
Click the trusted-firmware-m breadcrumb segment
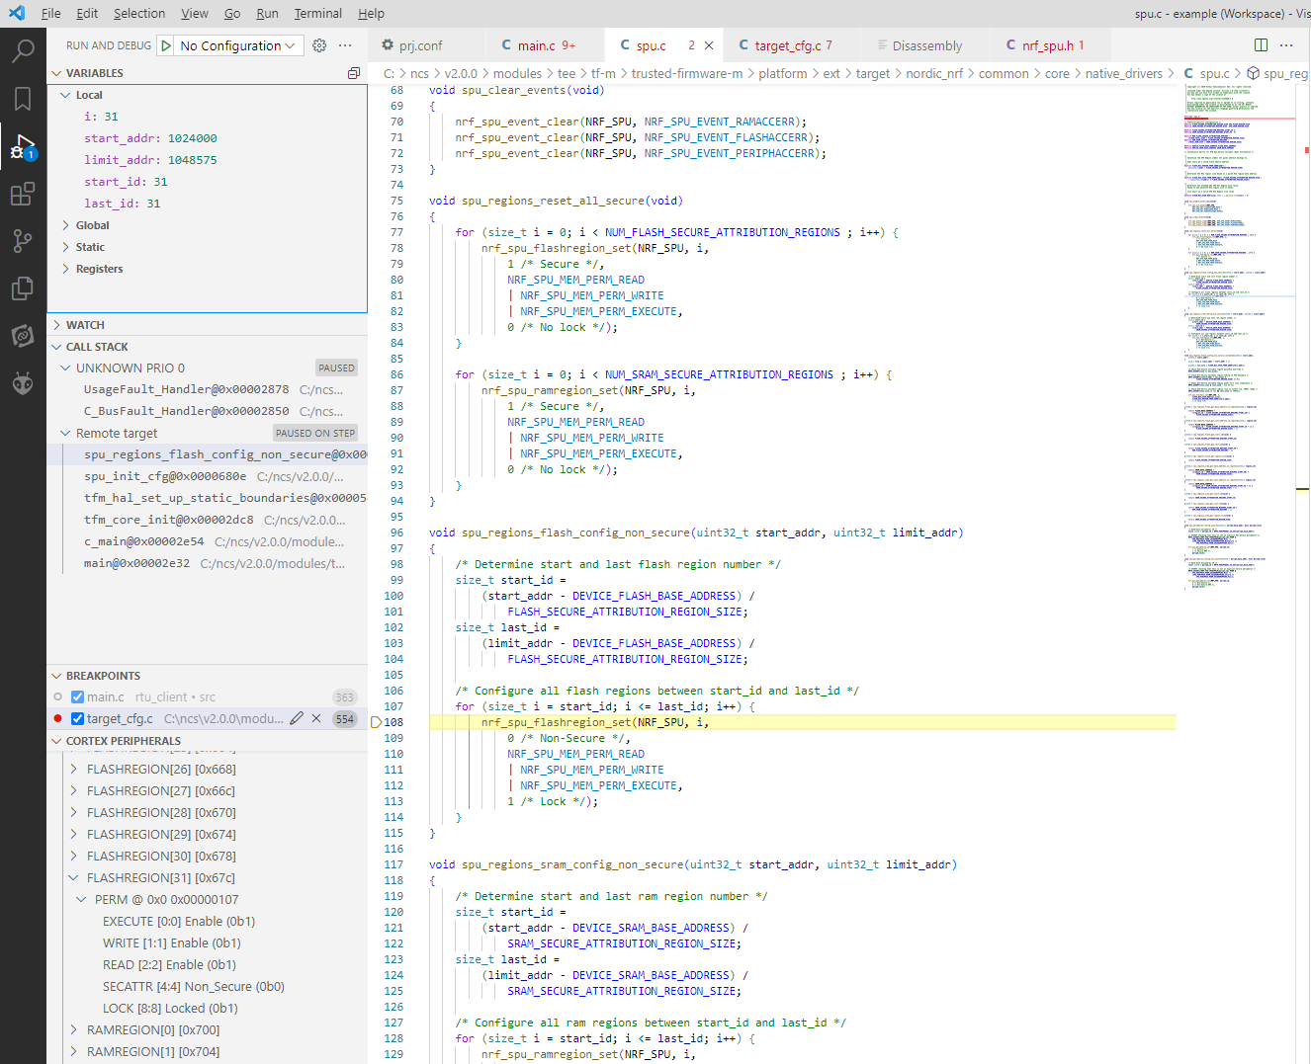pos(687,73)
